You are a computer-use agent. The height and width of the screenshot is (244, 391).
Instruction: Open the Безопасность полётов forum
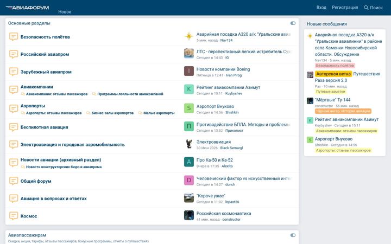coord(45,37)
